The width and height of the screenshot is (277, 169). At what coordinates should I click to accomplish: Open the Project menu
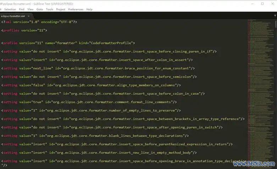pyautogui.click(x=60, y=9)
